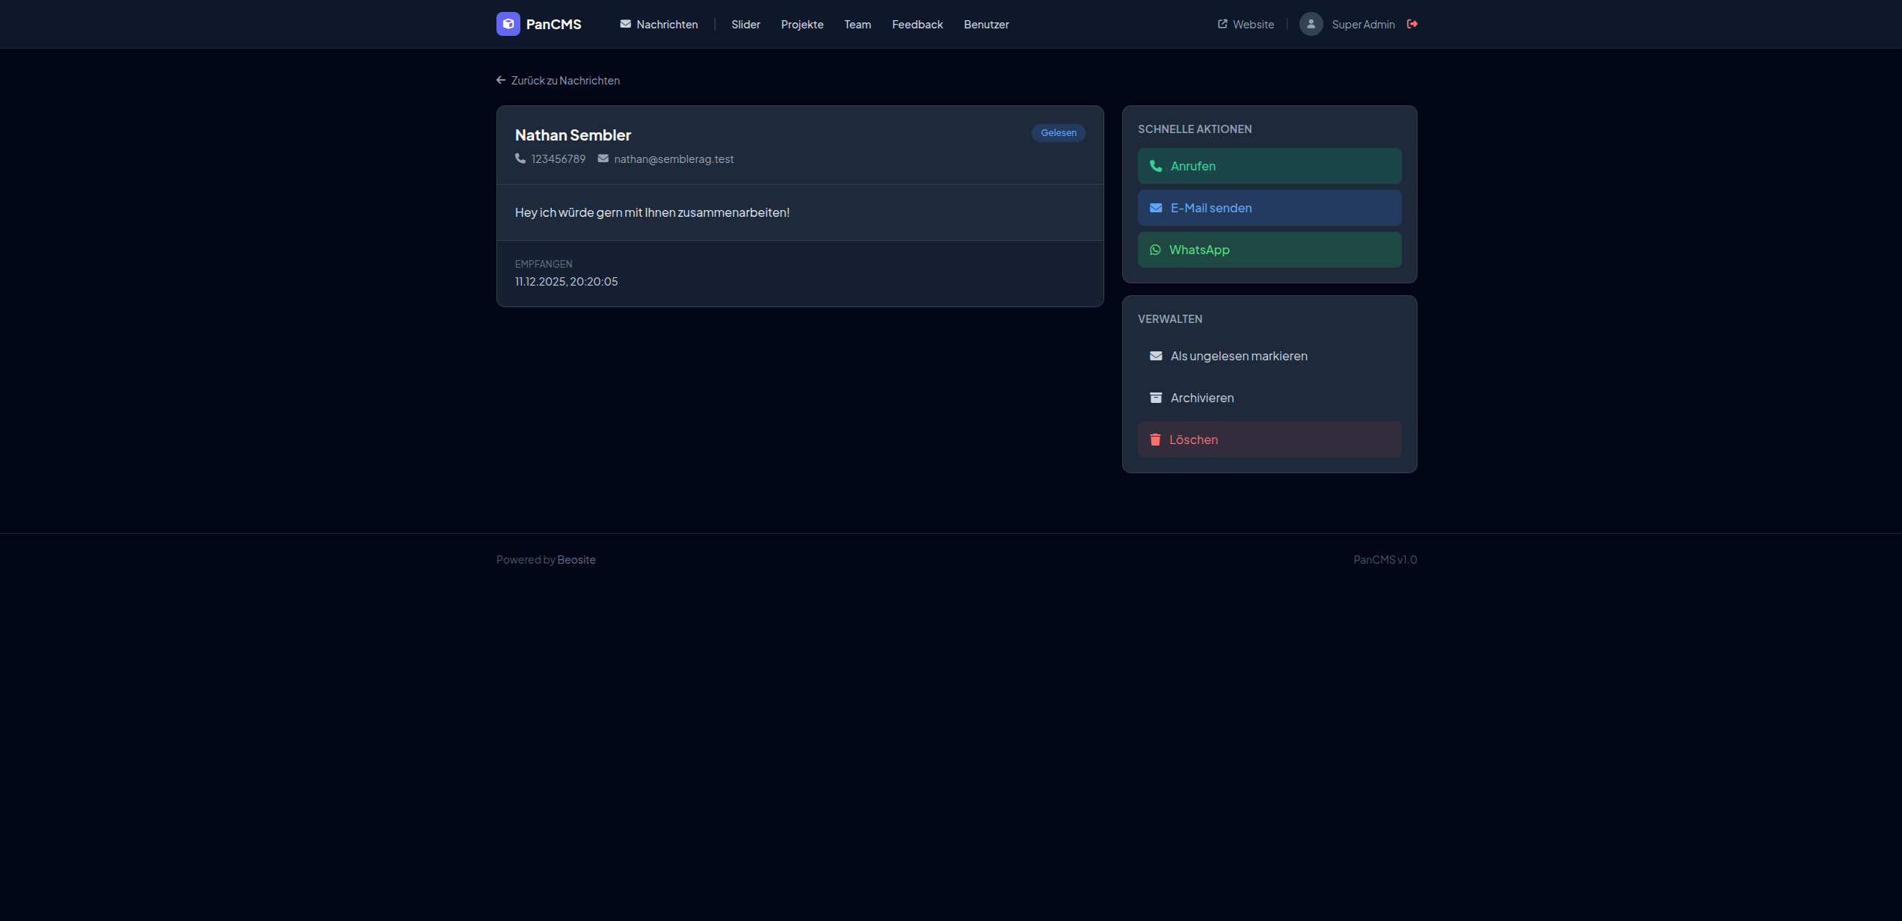Viewport: 1902px width, 921px height.
Task: Click the PanCMS logo icon
Action: 508,24
